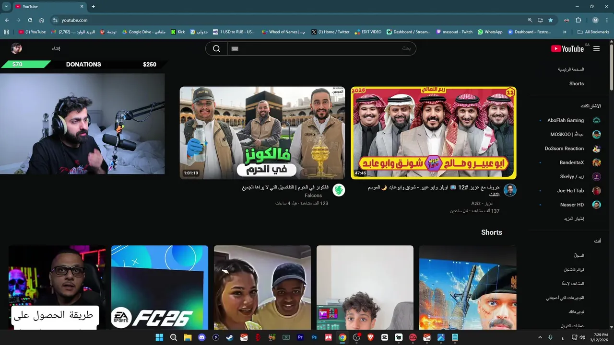The image size is (614, 345).
Task: Open the YouTube hamburger guide menu
Action: pyautogui.click(x=596, y=48)
